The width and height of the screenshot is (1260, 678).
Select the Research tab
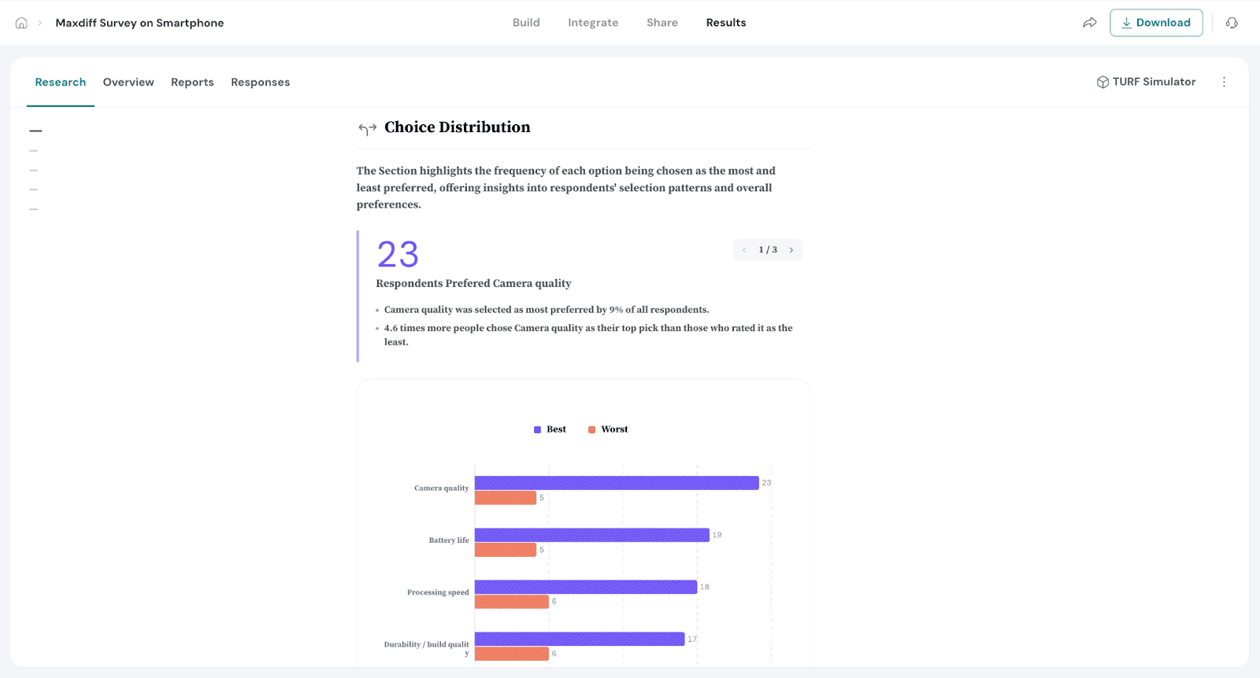click(x=61, y=83)
